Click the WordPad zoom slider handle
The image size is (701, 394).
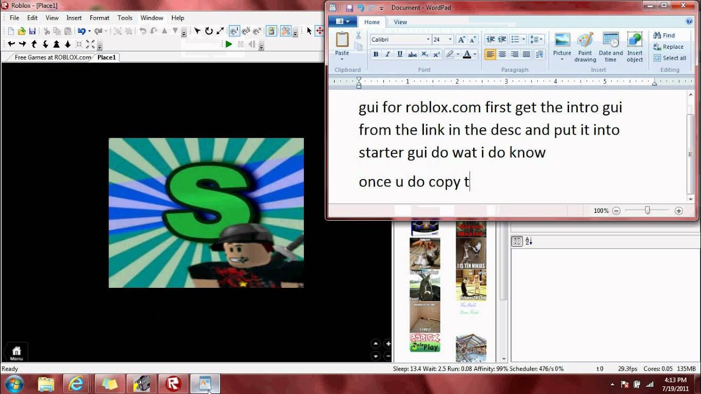coord(647,211)
